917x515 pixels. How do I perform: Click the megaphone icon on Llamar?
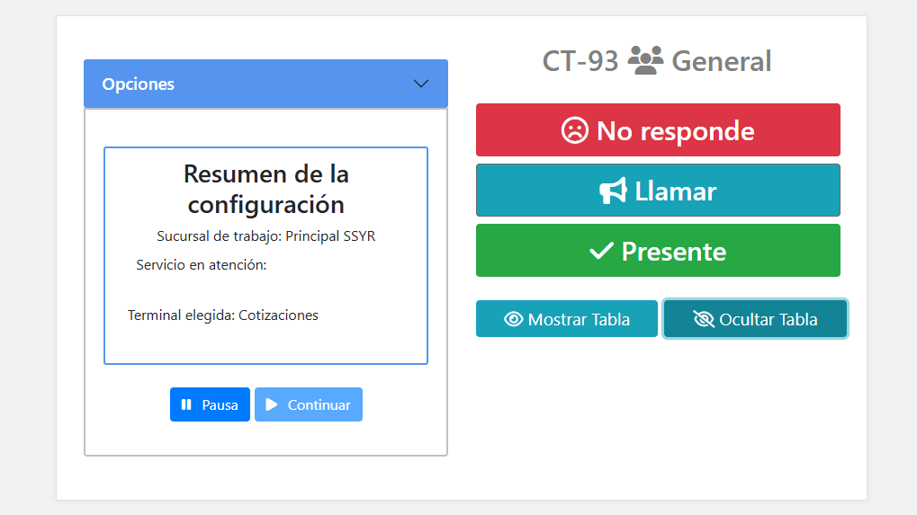tap(613, 191)
